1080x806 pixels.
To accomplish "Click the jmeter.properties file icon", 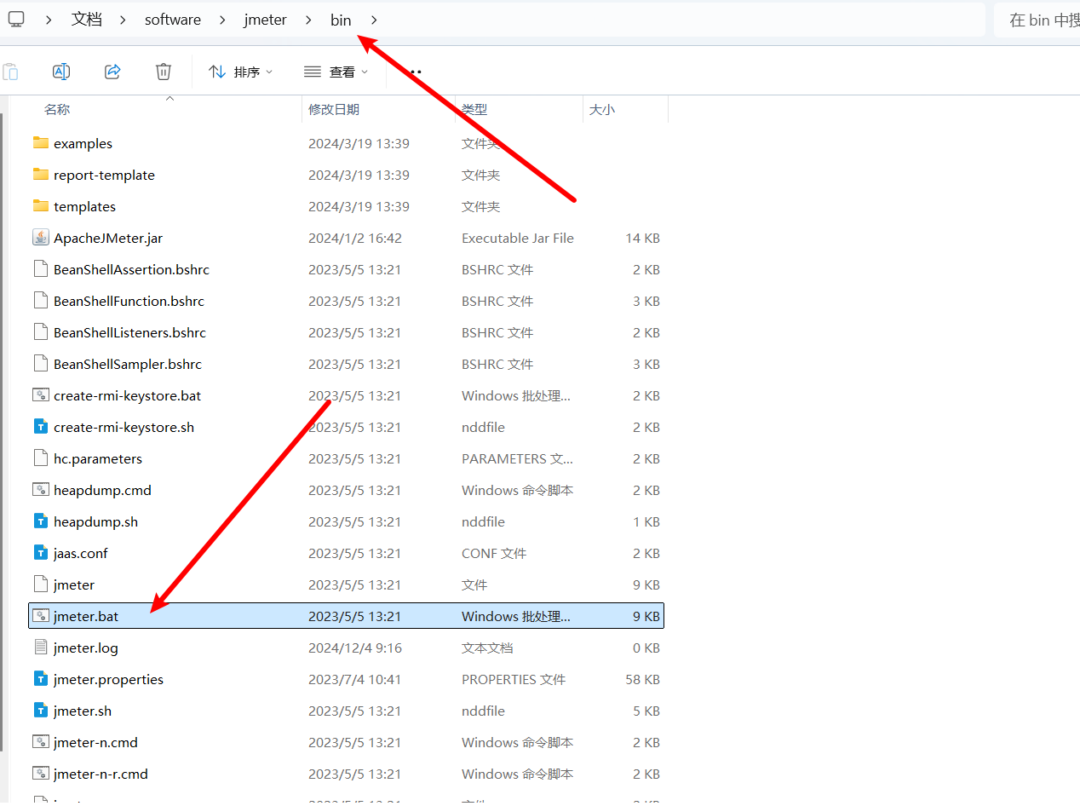I will [x=41, y=679].
